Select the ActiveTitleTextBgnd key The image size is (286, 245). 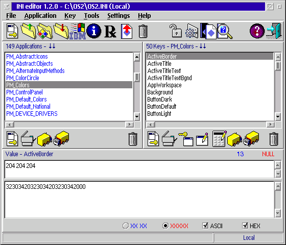(x=210, y=78)
